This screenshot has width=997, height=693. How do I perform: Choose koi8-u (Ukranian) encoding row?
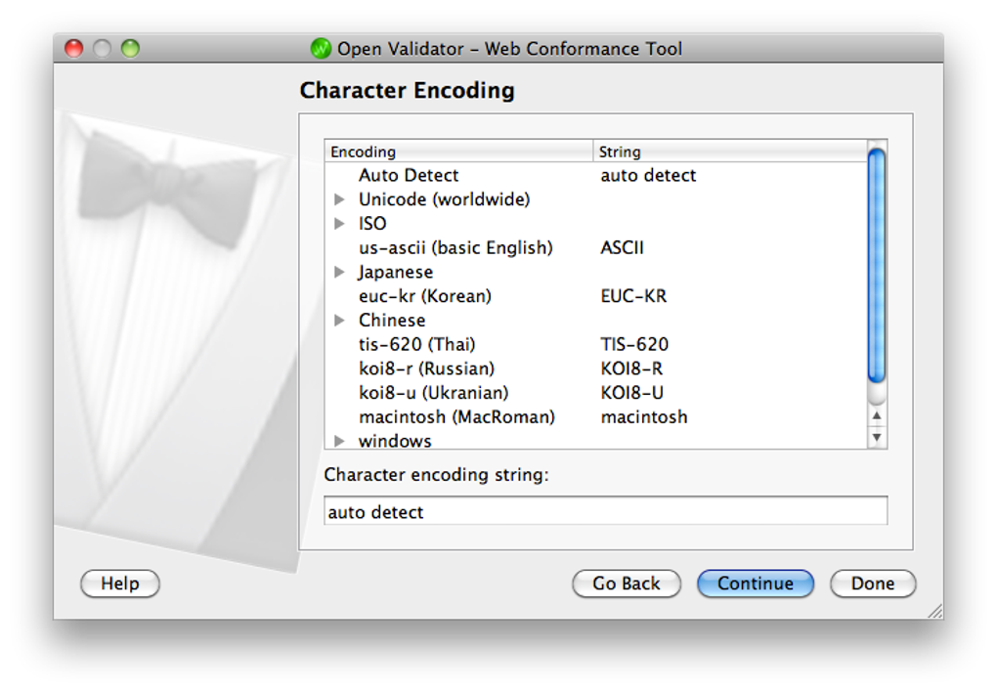point(434,393)
